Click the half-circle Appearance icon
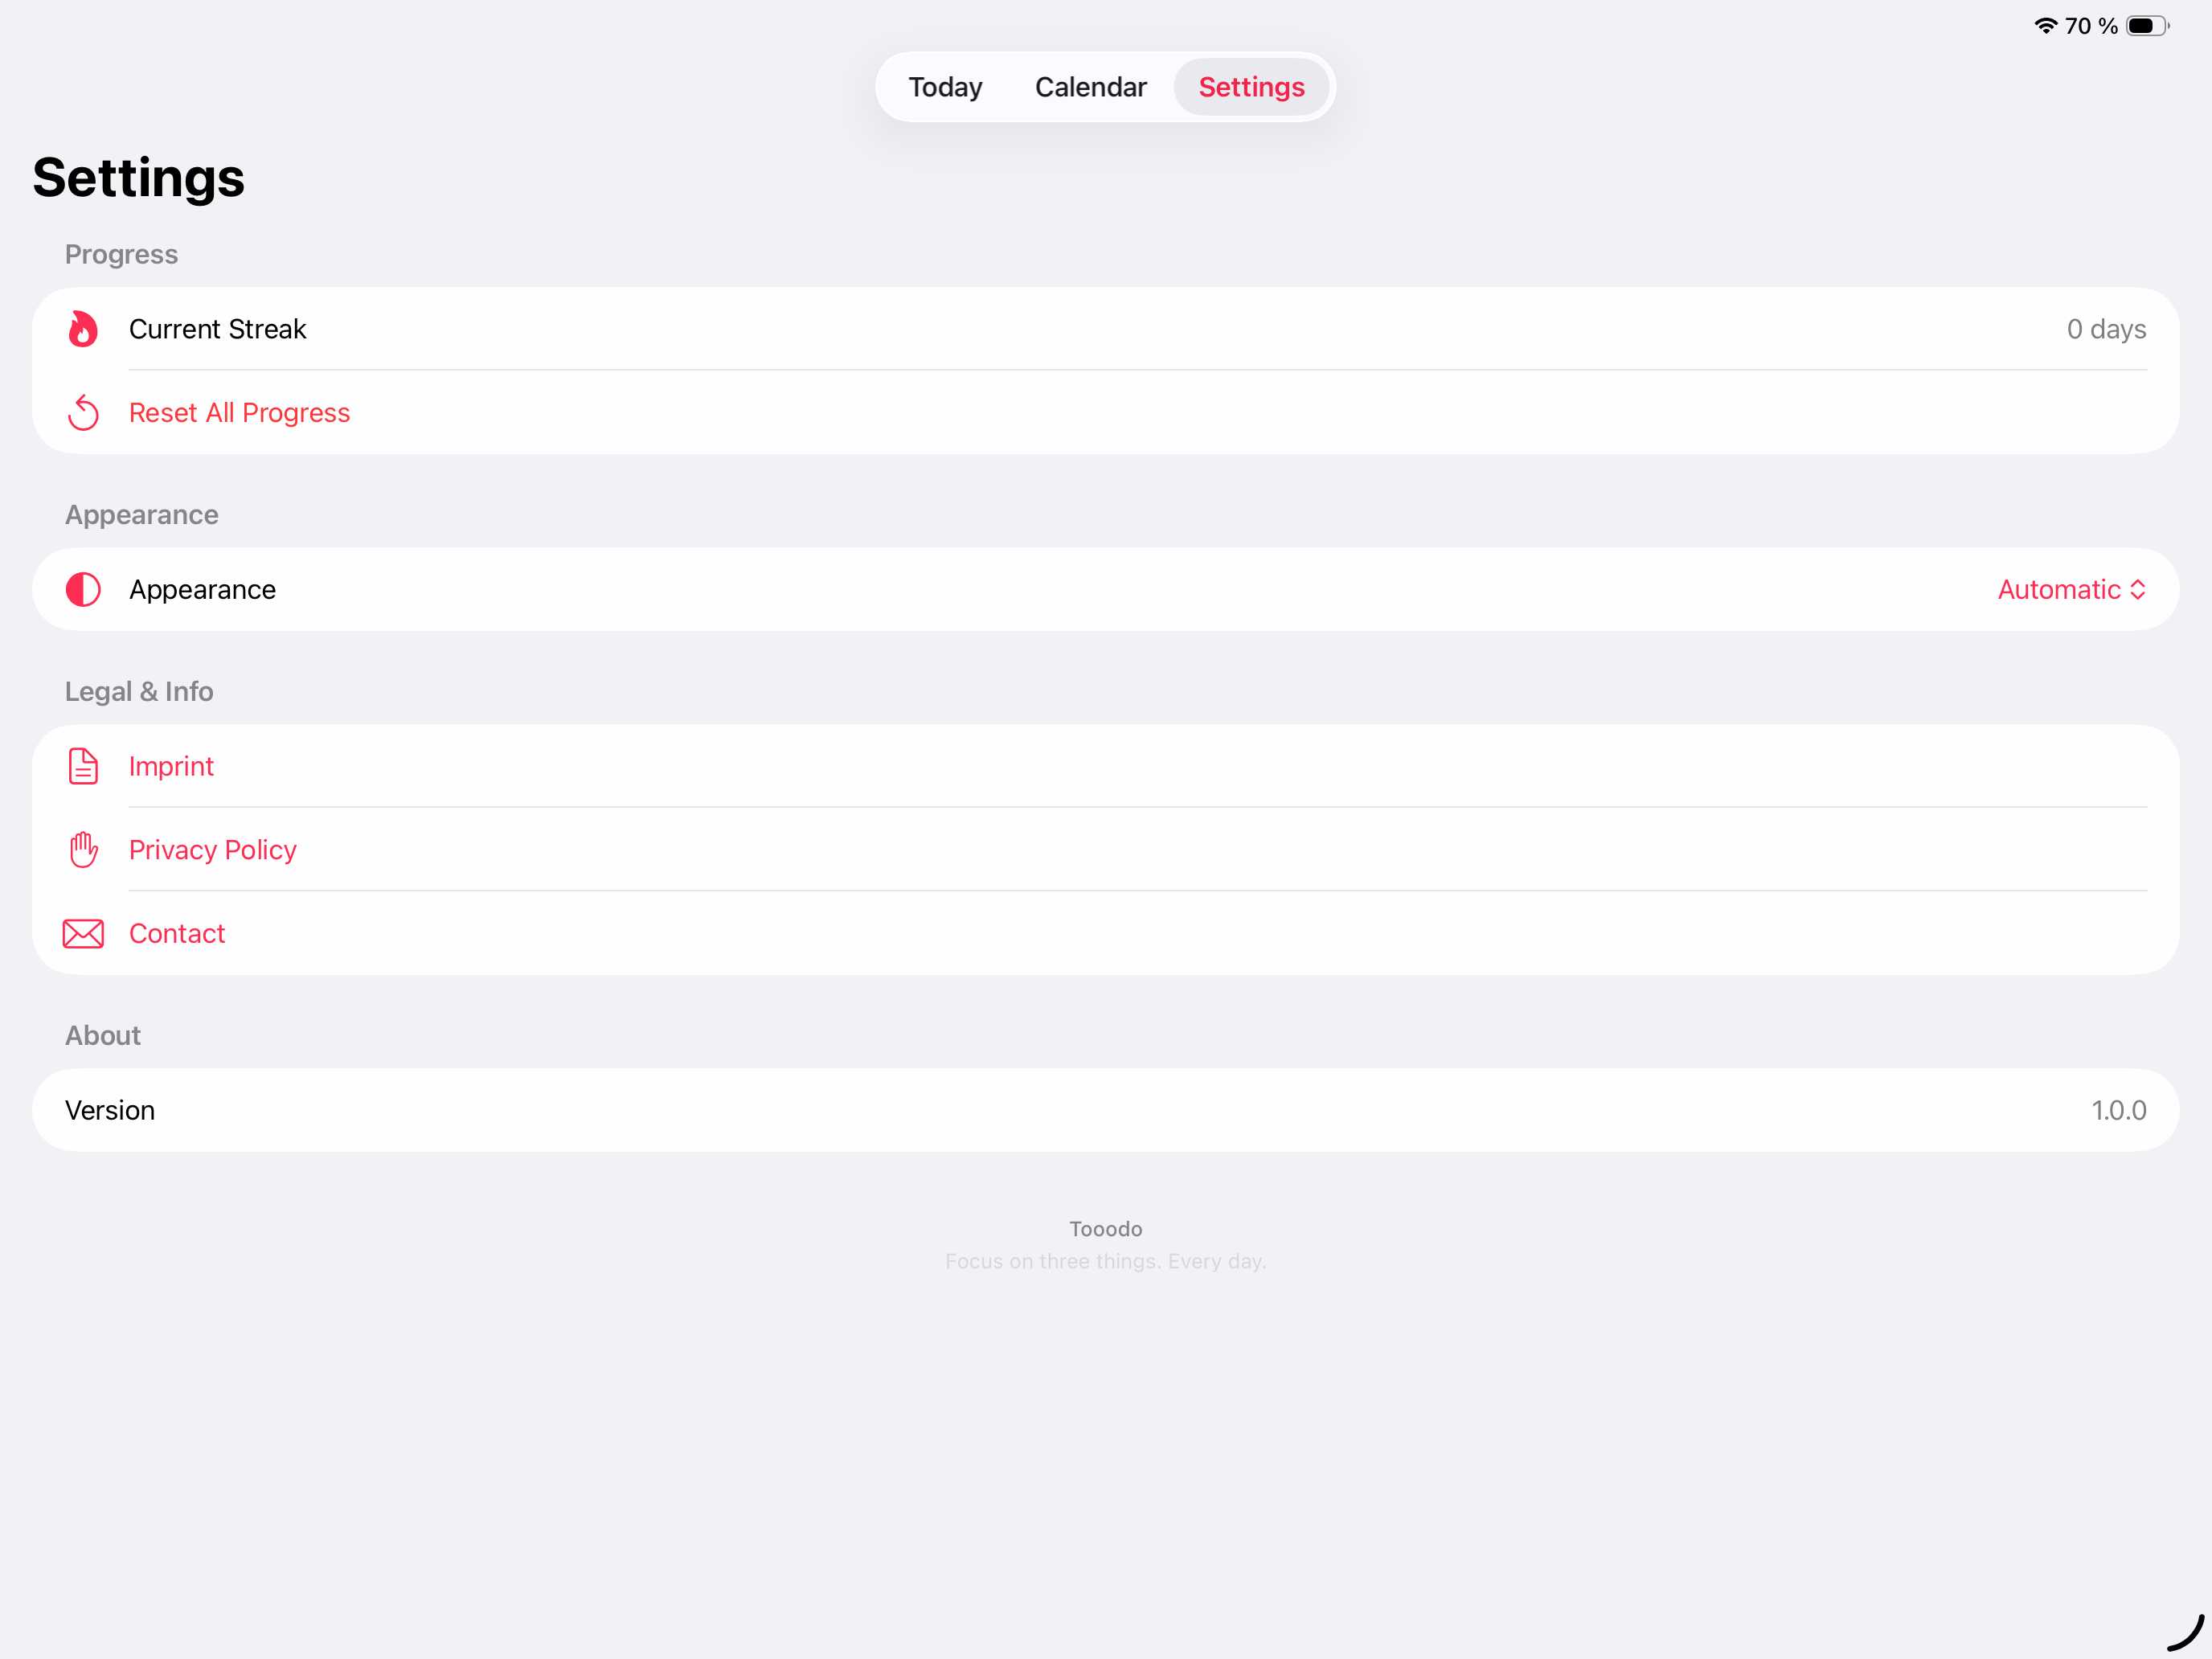The width and height of the screenshot is (2212, 1659). (83, 589)
